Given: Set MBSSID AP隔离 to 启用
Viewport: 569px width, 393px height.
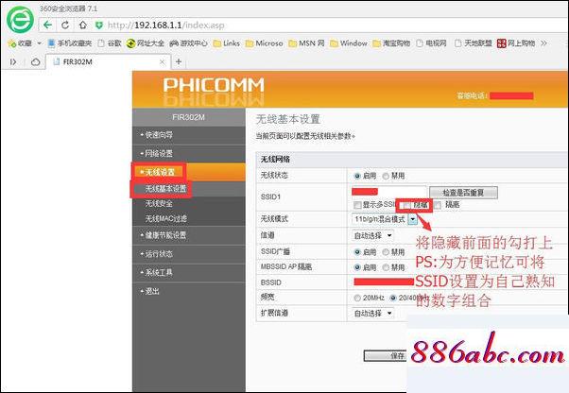Looking at the screenshot, I should click(357, 267).
